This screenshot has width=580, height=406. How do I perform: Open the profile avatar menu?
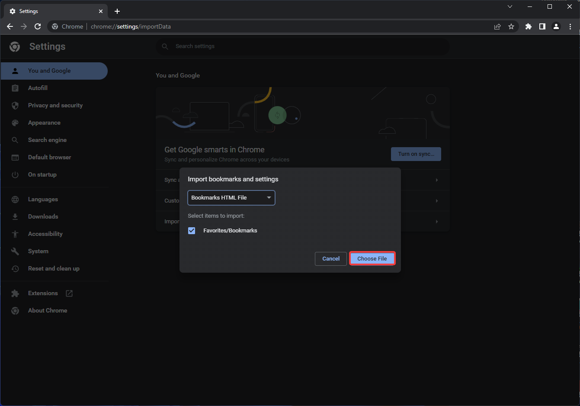click(556, 26)
